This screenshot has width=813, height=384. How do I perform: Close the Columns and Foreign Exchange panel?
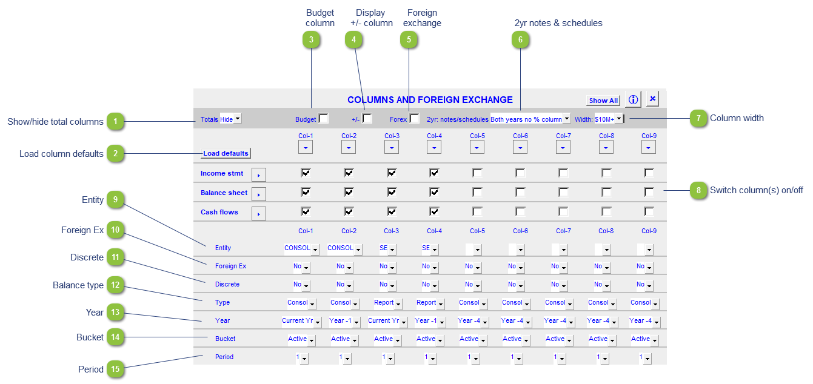tap(652, 99)
